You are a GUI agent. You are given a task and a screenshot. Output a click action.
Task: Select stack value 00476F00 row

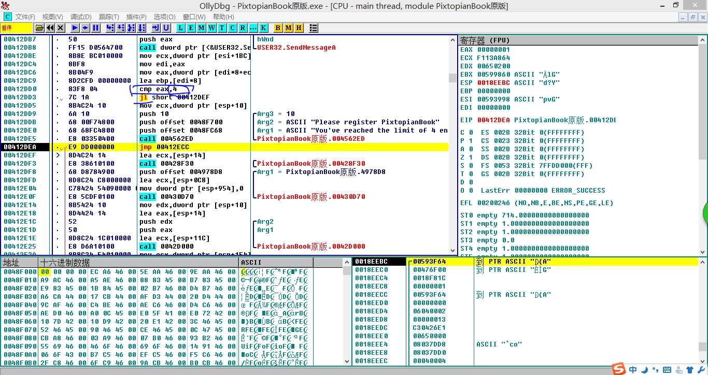[x=526, y=270]
